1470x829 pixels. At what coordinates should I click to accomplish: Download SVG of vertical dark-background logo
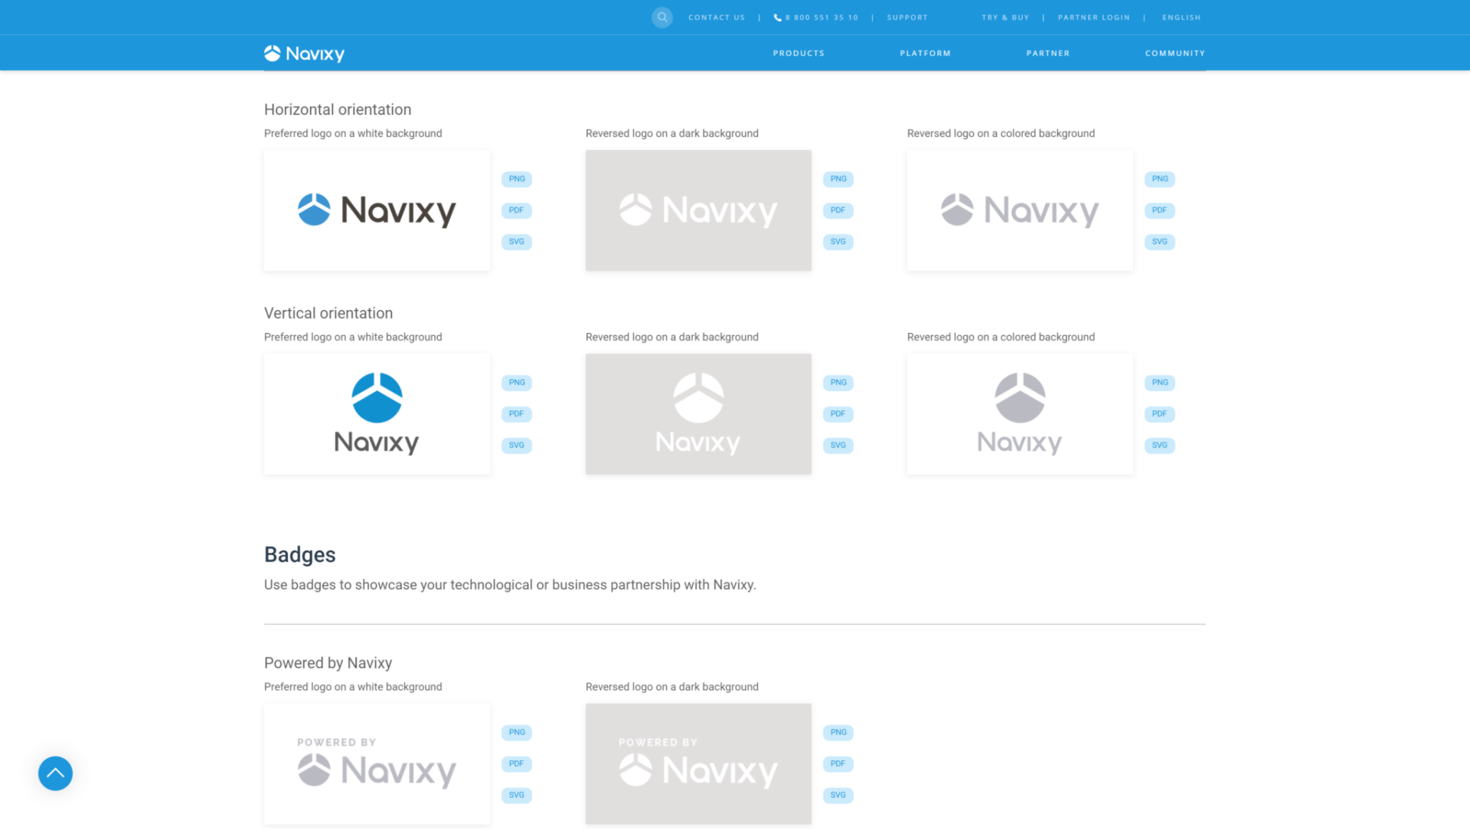[x=838, y=446]
